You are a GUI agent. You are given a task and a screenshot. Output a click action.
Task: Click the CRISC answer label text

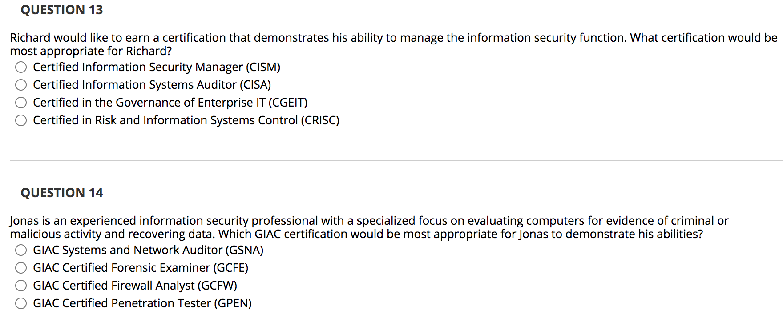tap(186, 120)
